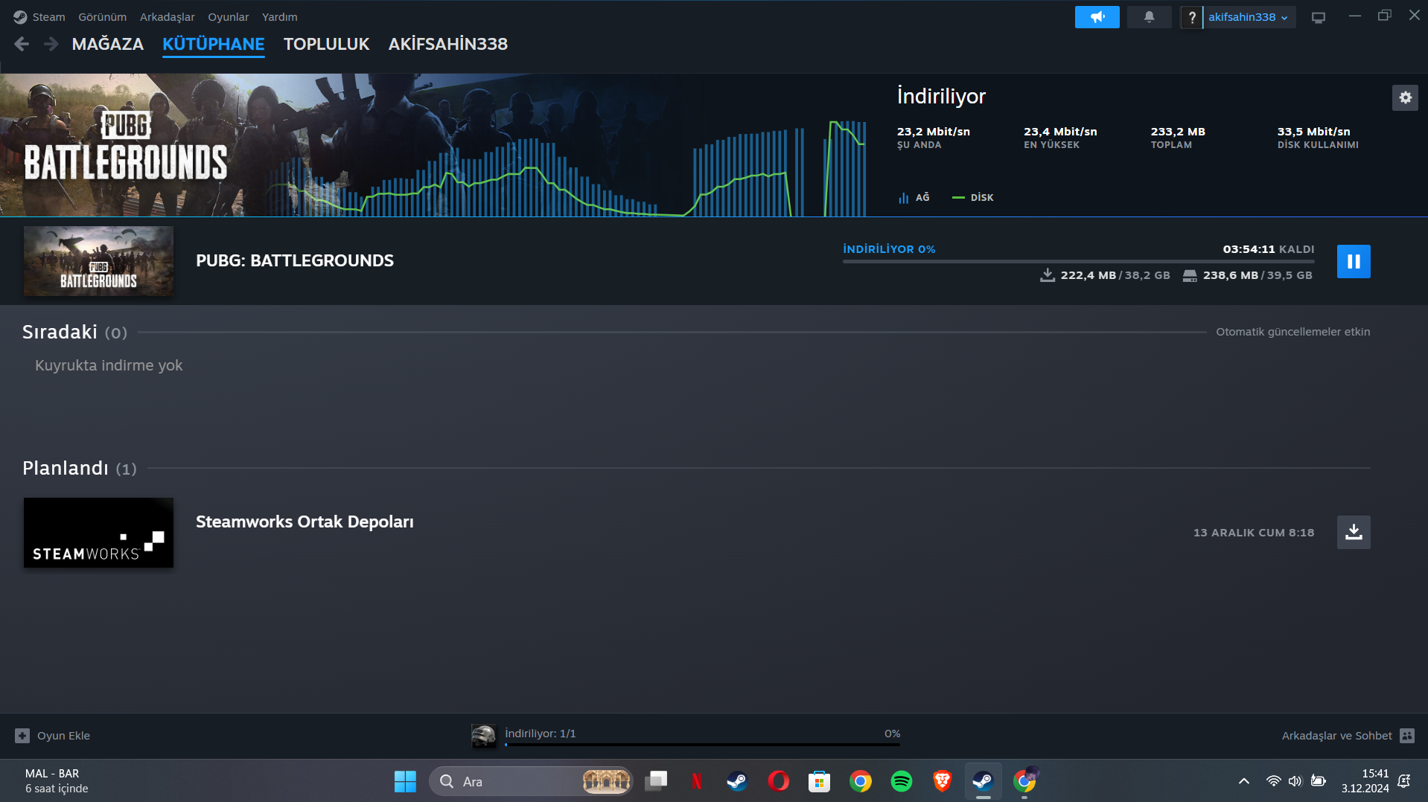The image size is (1428, 802).
Task: Launch Brave browser from the taskbar
Action: click(942, 781)
